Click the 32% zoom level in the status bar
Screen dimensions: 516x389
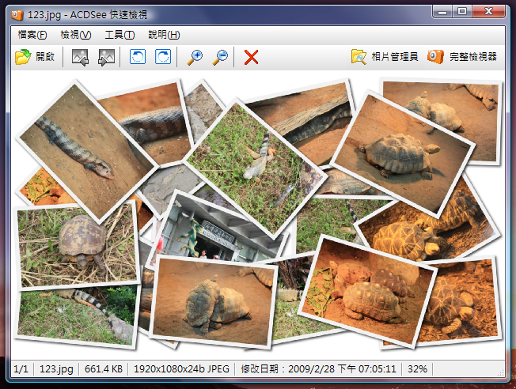point(419,369)
